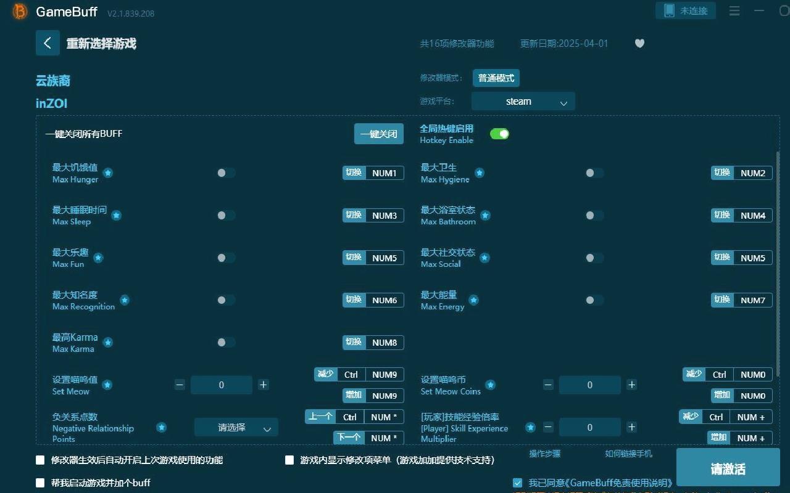Click NUM1 hotkey for Max Hunger

(x=373, y=173)
